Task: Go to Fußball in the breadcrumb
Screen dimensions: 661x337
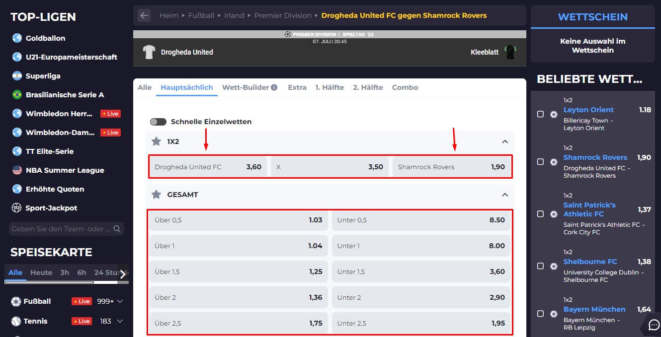Action: pyautogui.click(x=201, y=15)
